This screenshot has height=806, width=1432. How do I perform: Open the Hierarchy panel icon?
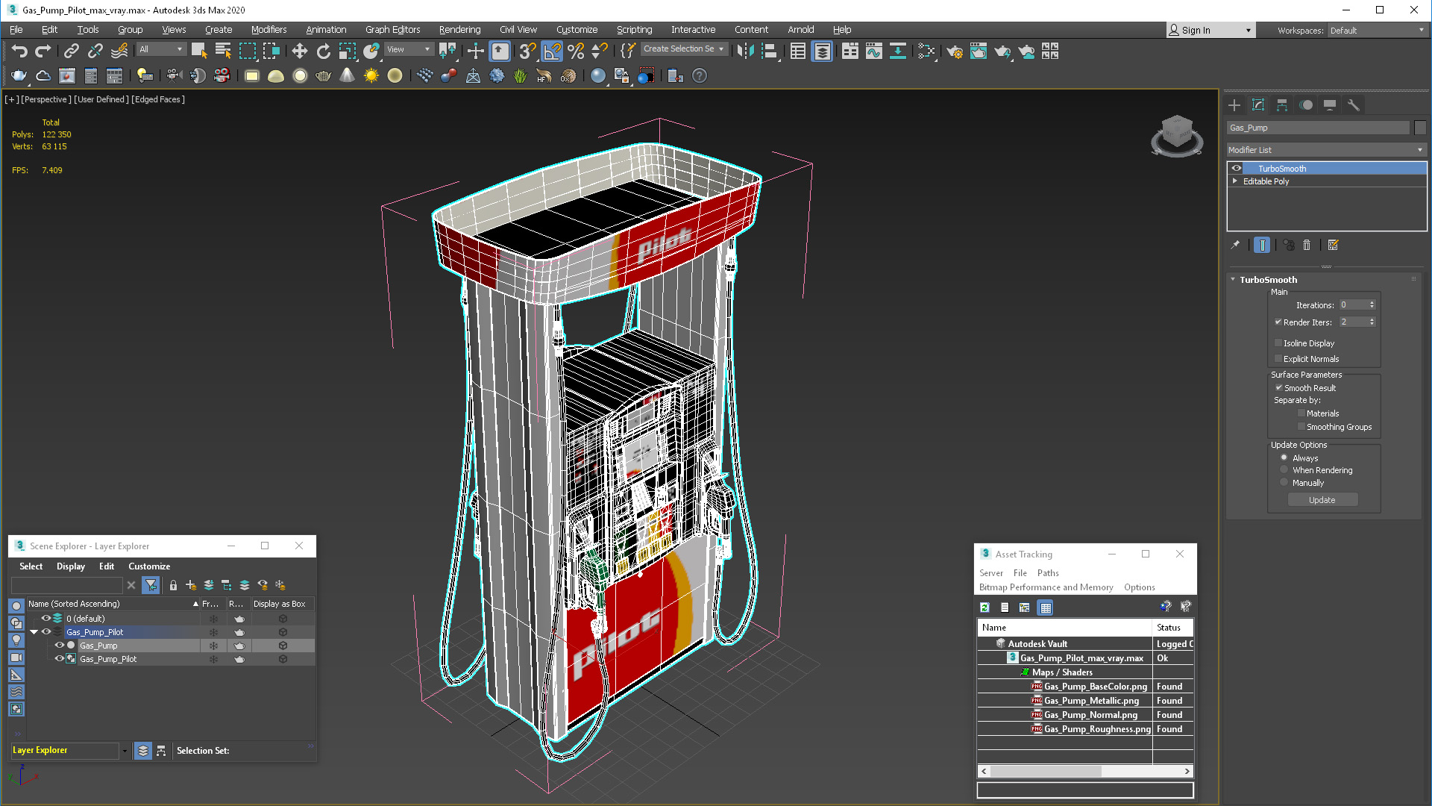tap(1282, 105)
